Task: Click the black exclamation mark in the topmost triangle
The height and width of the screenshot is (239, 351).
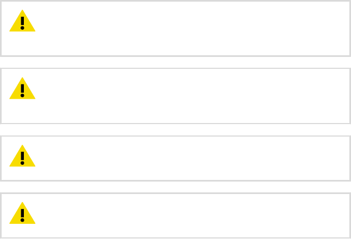Action: click(22, 23)
